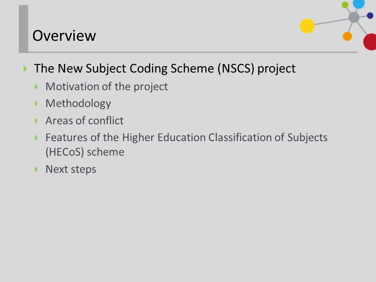Select the Next steps bullet text
Image resolution: width=376 pixels, height=282 pixels.
click(71, 170)
